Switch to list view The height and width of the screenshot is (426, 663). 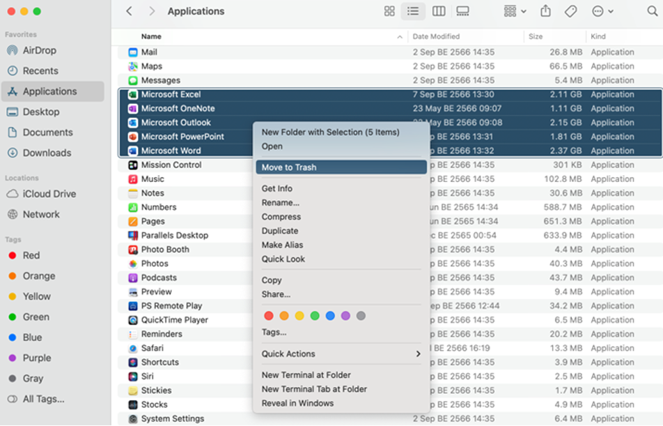413,11
